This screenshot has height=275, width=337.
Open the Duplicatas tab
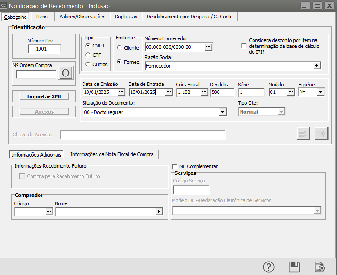pyautogui.click(x=126, y=17)
